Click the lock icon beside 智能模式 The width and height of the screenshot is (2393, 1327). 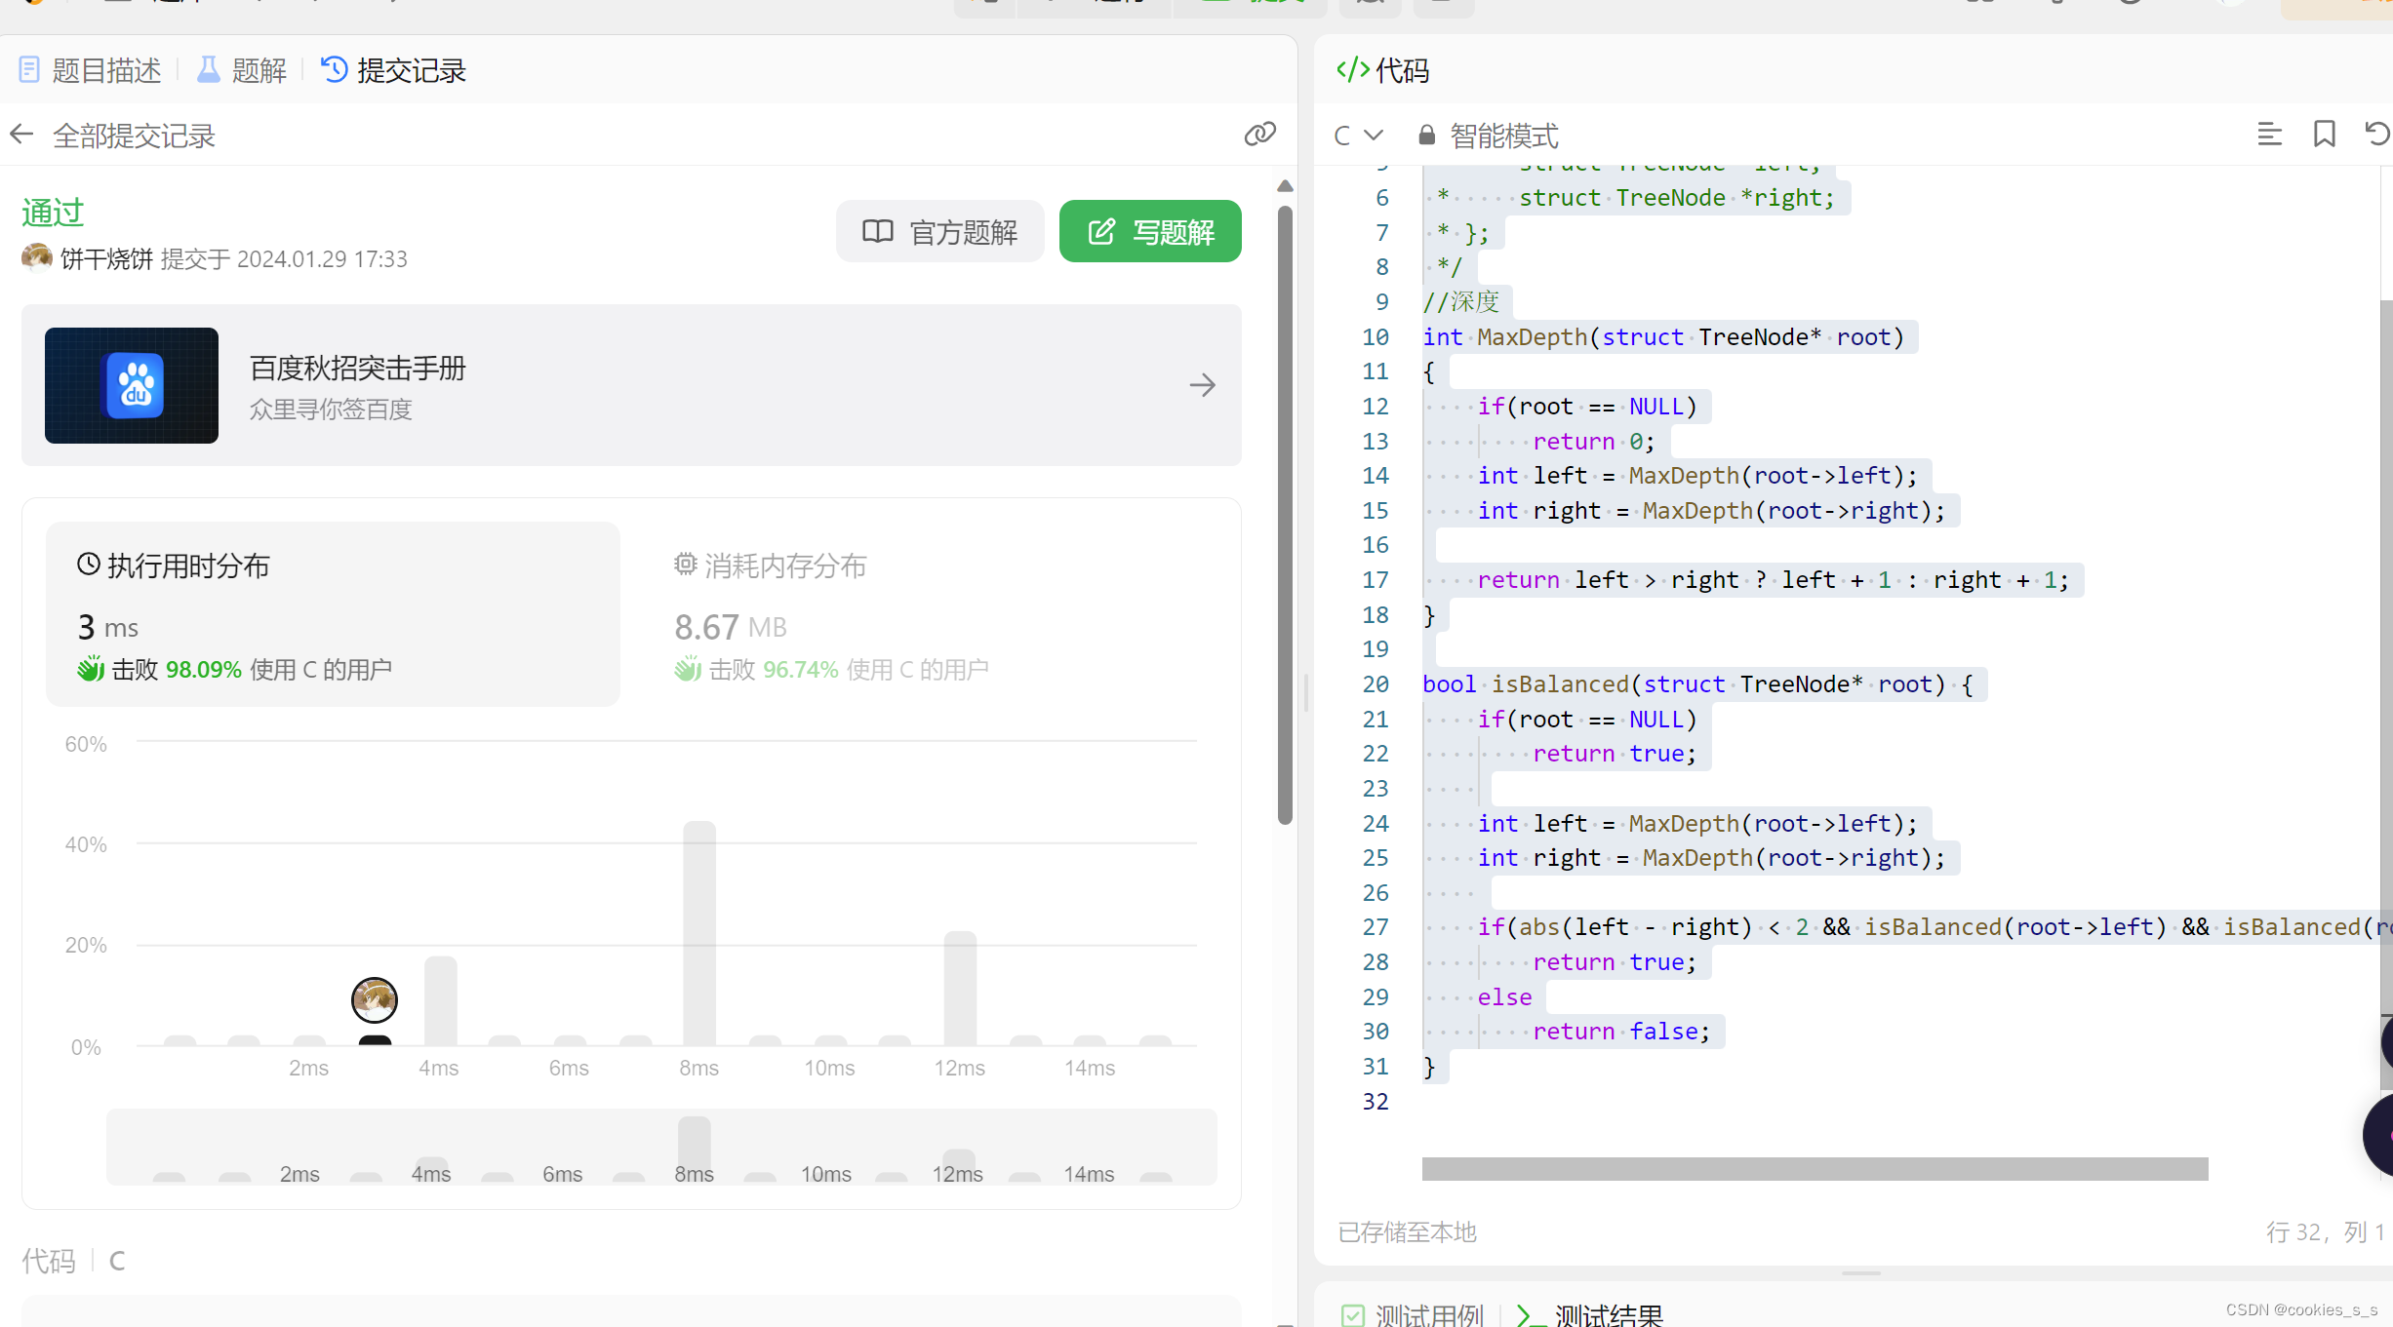(x=1426, y=136)
